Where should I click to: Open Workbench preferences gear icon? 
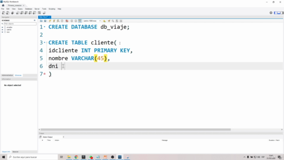tap(271, 13)
